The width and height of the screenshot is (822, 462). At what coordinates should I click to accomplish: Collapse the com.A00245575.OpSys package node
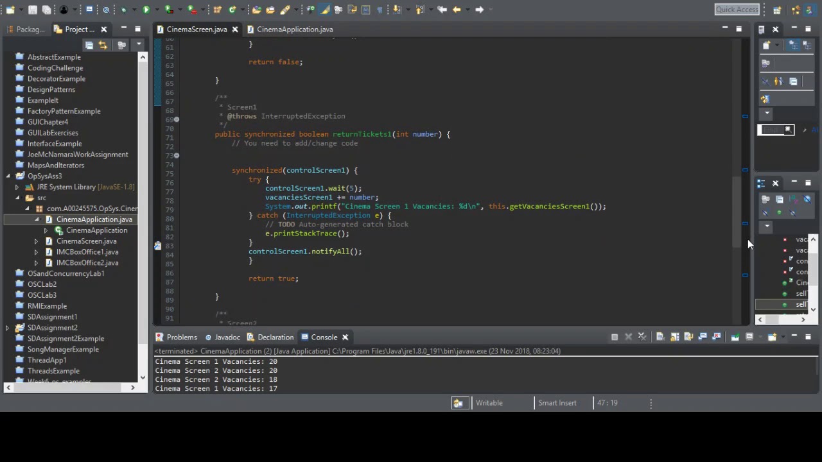pyautogui.click(x=27, y=209)
